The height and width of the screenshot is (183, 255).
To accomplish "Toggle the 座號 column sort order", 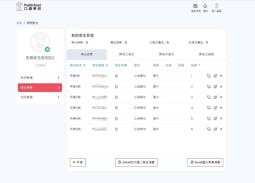I will pos(195,65).
